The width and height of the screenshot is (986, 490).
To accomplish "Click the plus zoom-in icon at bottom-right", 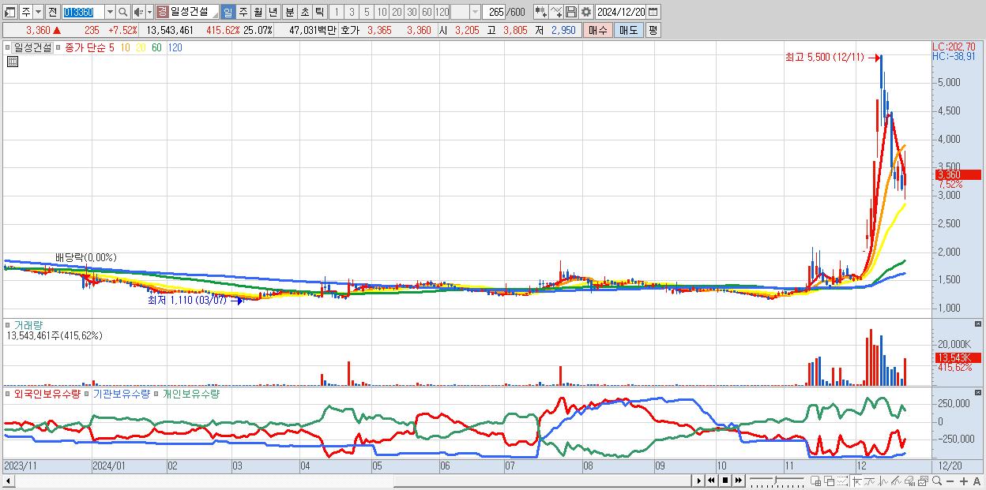I will (x=964, y=481).
